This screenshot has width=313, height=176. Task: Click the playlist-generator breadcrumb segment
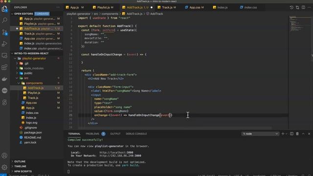78,14
